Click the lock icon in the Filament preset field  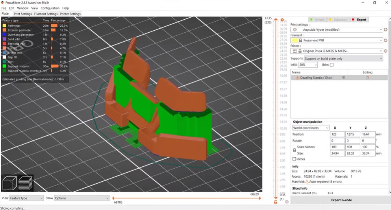[x=300, y=41]
